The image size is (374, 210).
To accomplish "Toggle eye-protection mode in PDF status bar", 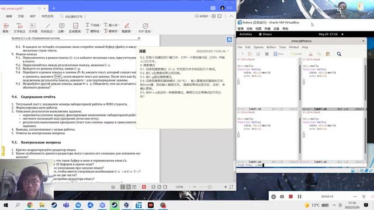I will [113, 187].
